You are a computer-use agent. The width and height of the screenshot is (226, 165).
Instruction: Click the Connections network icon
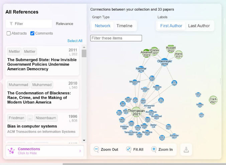tap(11, 151)
